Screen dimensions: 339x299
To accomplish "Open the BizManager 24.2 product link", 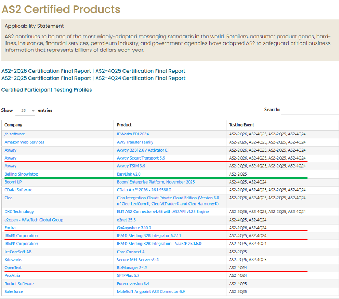I will coord(132,268).
